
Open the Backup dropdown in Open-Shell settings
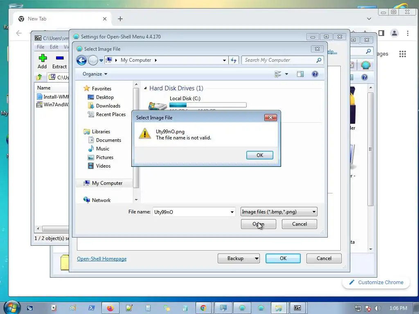(239, 258)
